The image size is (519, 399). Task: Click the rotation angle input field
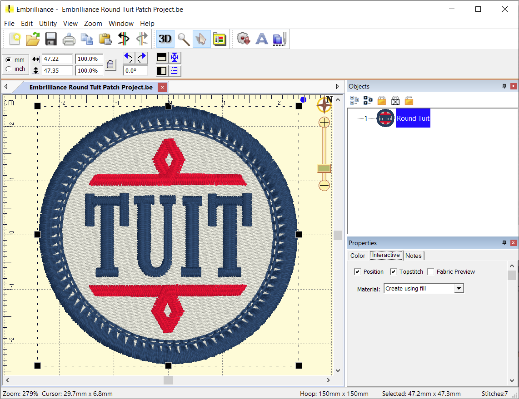pyautogui.click(x=135, y=71)
